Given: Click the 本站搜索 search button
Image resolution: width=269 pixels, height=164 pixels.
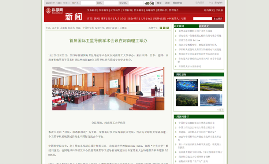Looking at the screenshot, I should 218,19.
